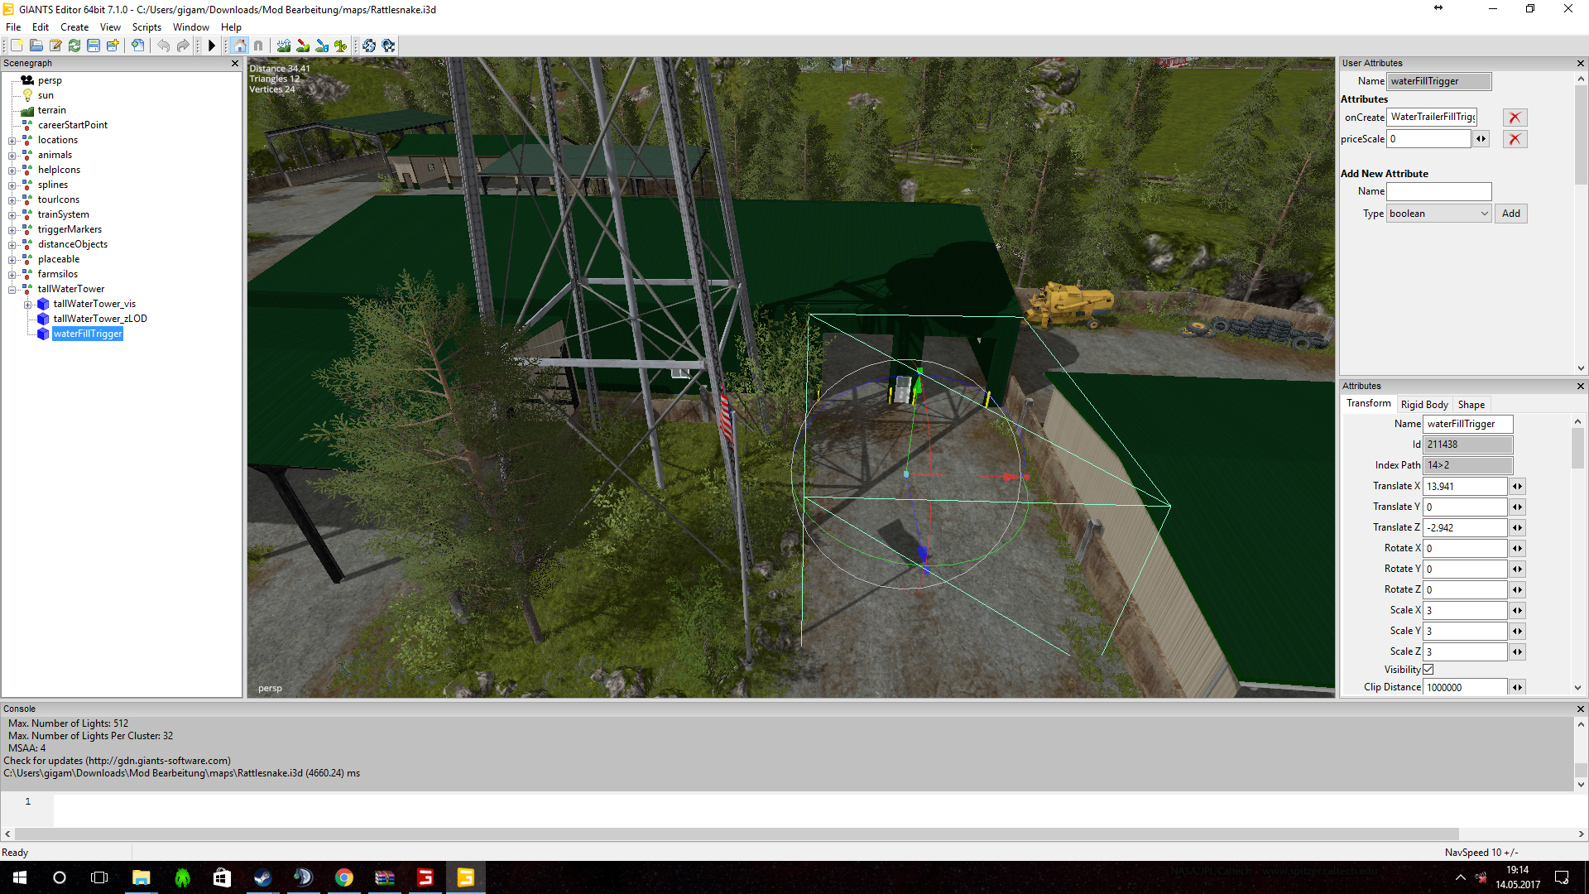Image resolution: width=1589 pixels, height=894 pixels.
Task: Select the terrain paint mode icon
Action: coord(303,46)
